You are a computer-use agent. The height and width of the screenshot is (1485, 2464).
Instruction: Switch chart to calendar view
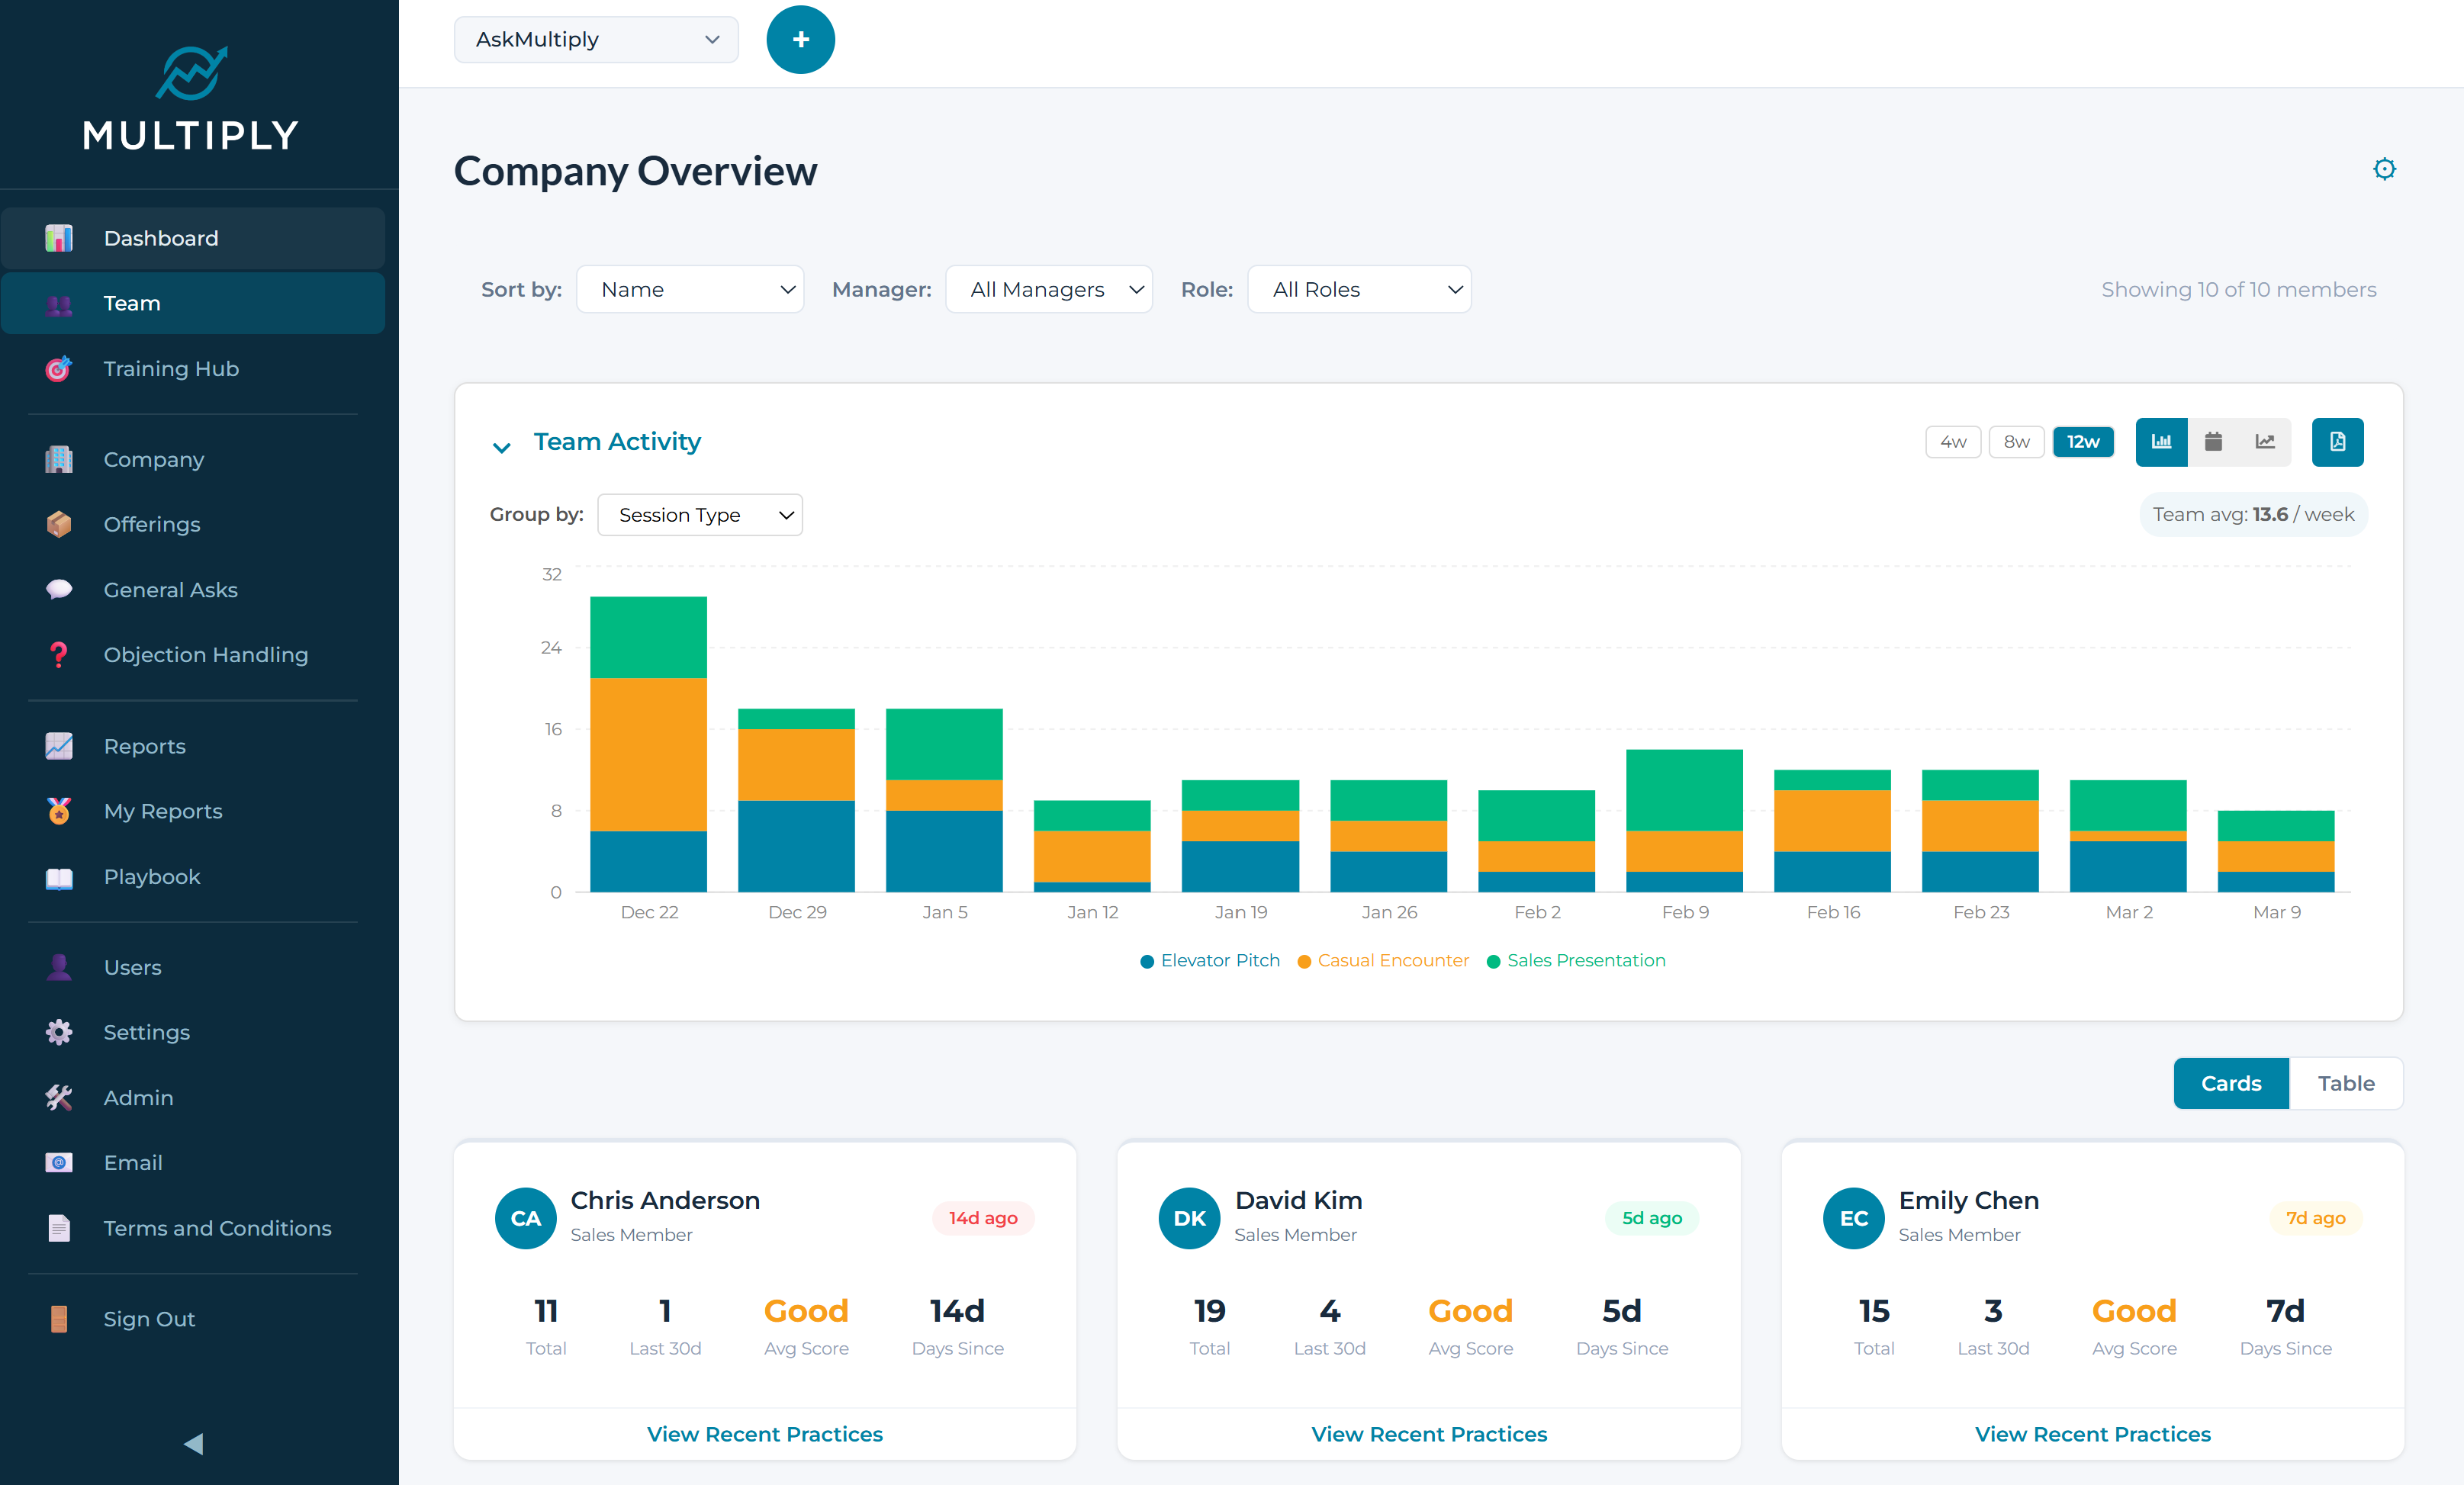[2213, 441]
